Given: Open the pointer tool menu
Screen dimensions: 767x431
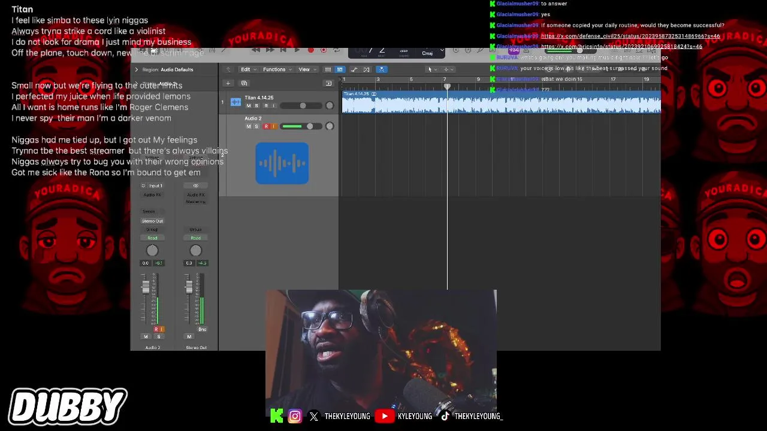Looking at the screenshot, I should point(431,69).
